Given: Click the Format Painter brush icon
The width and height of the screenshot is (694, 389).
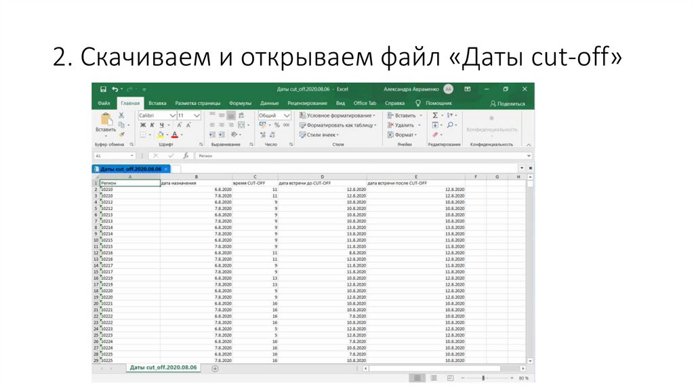Looking at the screenshot, I should click(x=122, y=134).
